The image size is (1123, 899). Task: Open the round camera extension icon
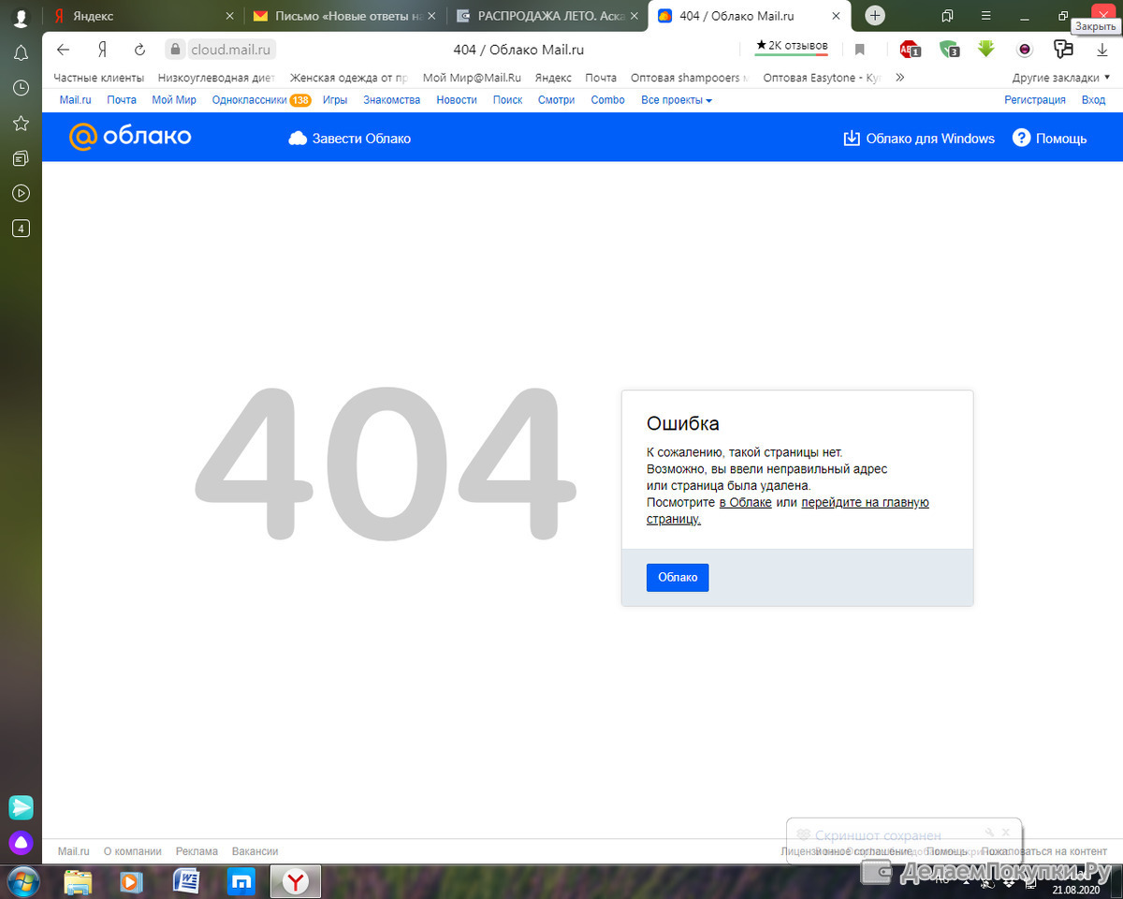(1025, 50)
